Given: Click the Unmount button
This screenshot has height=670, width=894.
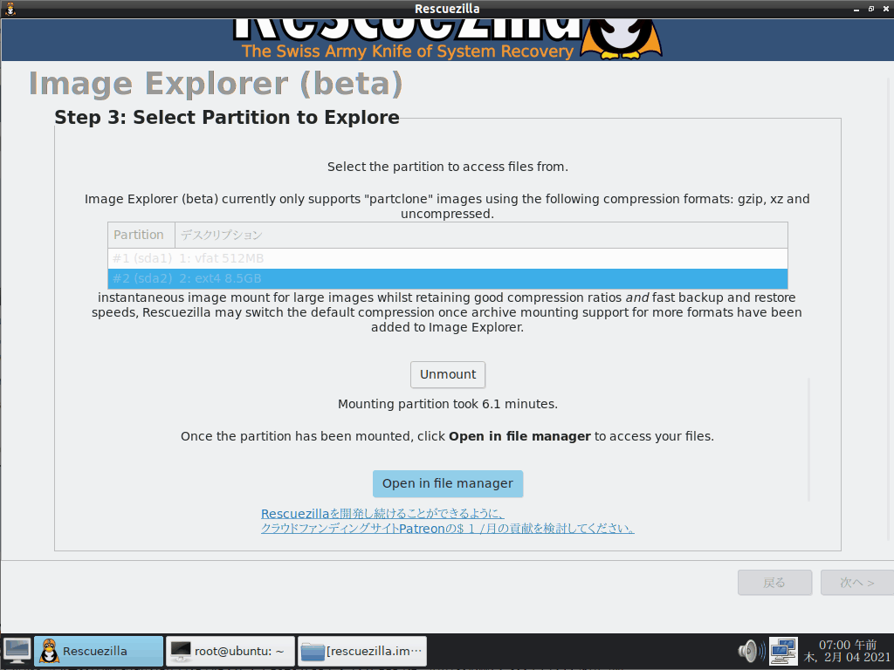Looking at the screenshot, I should click(x=448, y=374).
